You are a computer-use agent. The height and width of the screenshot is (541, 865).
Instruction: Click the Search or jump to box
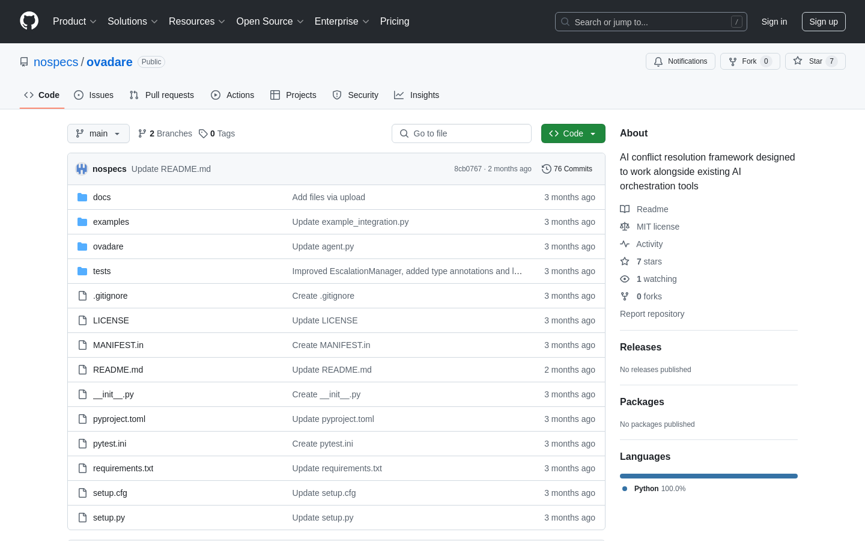pos(651,22)
